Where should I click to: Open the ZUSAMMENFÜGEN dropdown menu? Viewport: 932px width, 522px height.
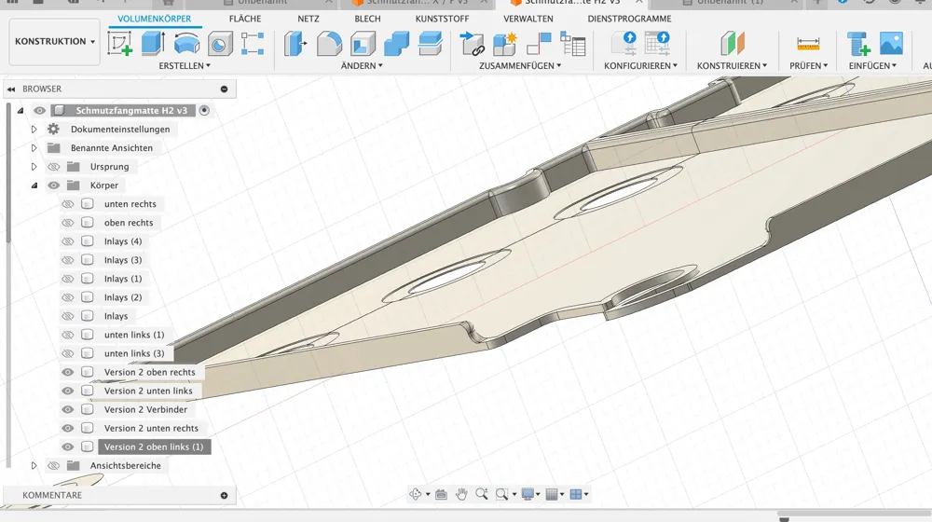coord(520,66)
